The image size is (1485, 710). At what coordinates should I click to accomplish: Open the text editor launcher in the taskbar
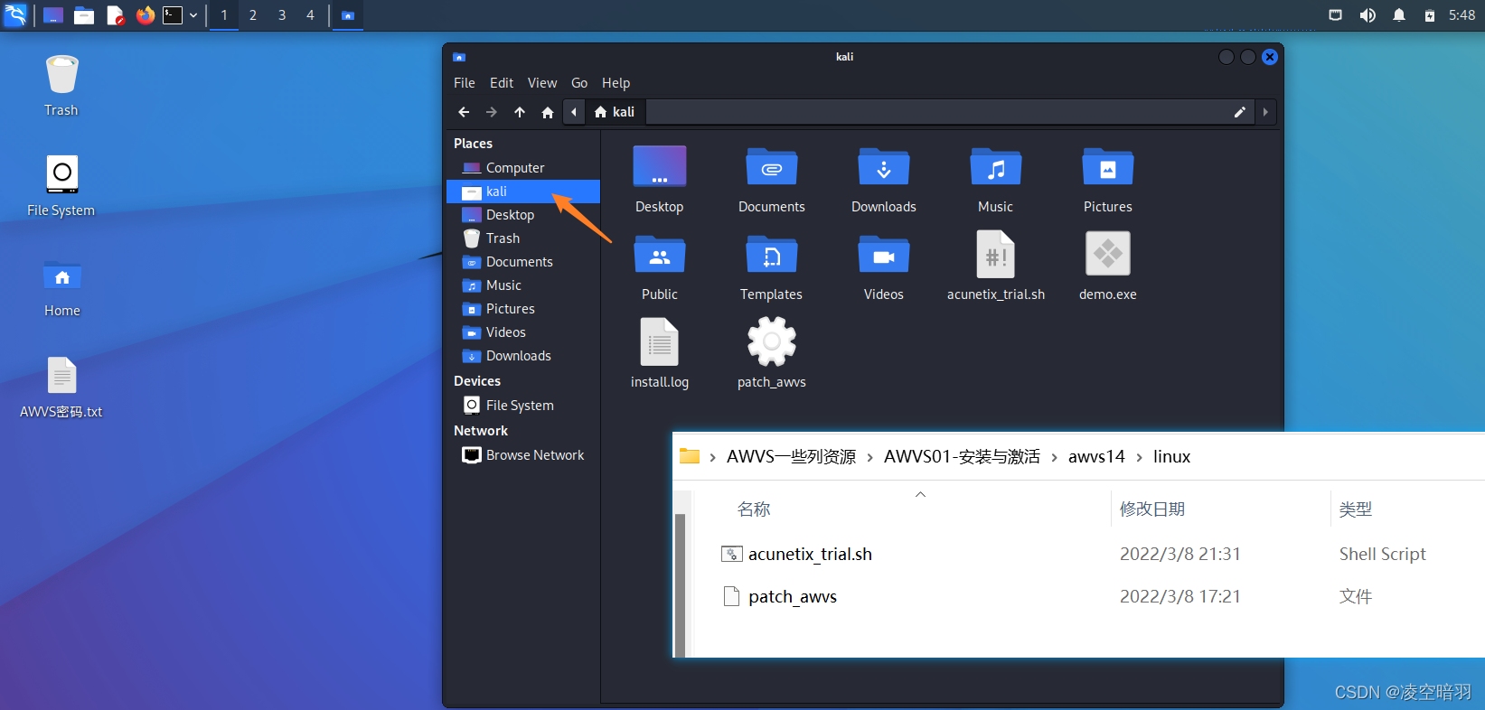(115, 15)
